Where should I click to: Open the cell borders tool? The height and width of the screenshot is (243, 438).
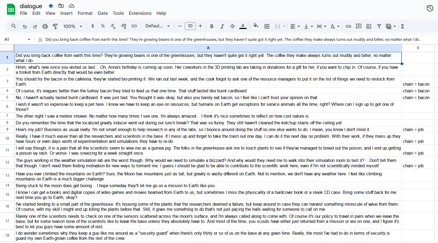coord(267,26)
